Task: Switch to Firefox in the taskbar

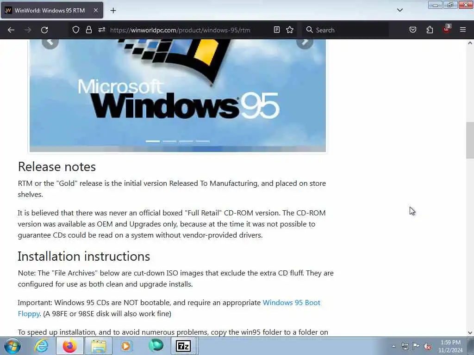Action: tap(70, 346)
